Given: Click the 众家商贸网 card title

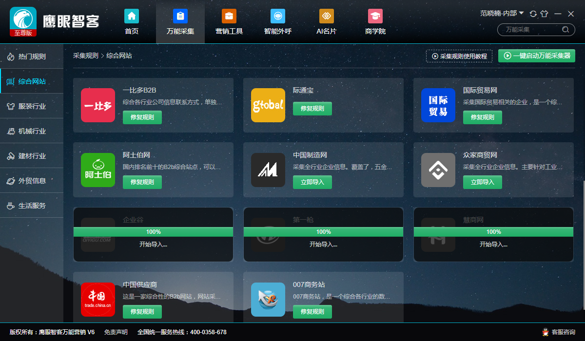Looking at the screenshot, I should click(x=480, y=155).
